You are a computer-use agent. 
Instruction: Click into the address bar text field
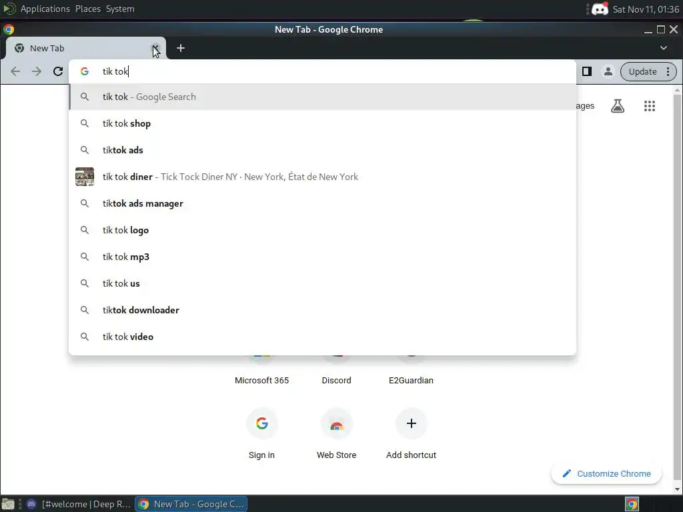click(322, 71)
